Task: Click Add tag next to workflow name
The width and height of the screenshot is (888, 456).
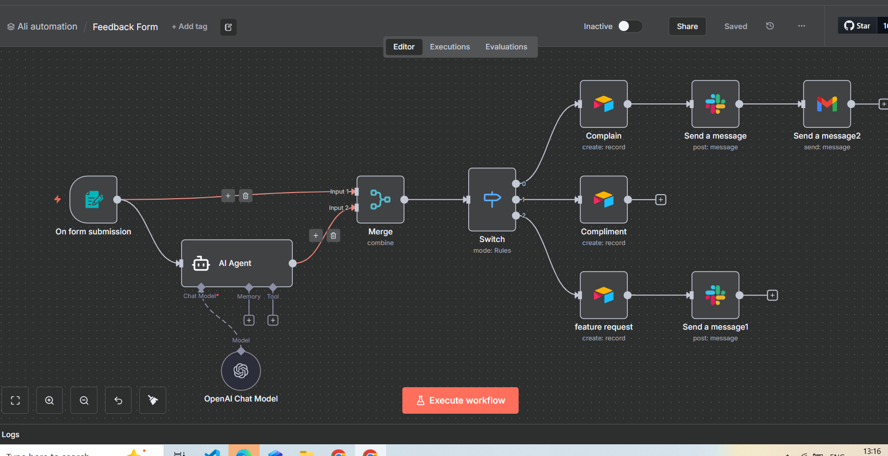Action: pos(190,26)
